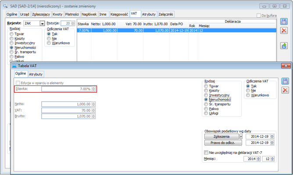This screenshot has width=293, height=175.
Task: Select Nieruchomości radio in Tabela VAT
Action: [206, 100]
